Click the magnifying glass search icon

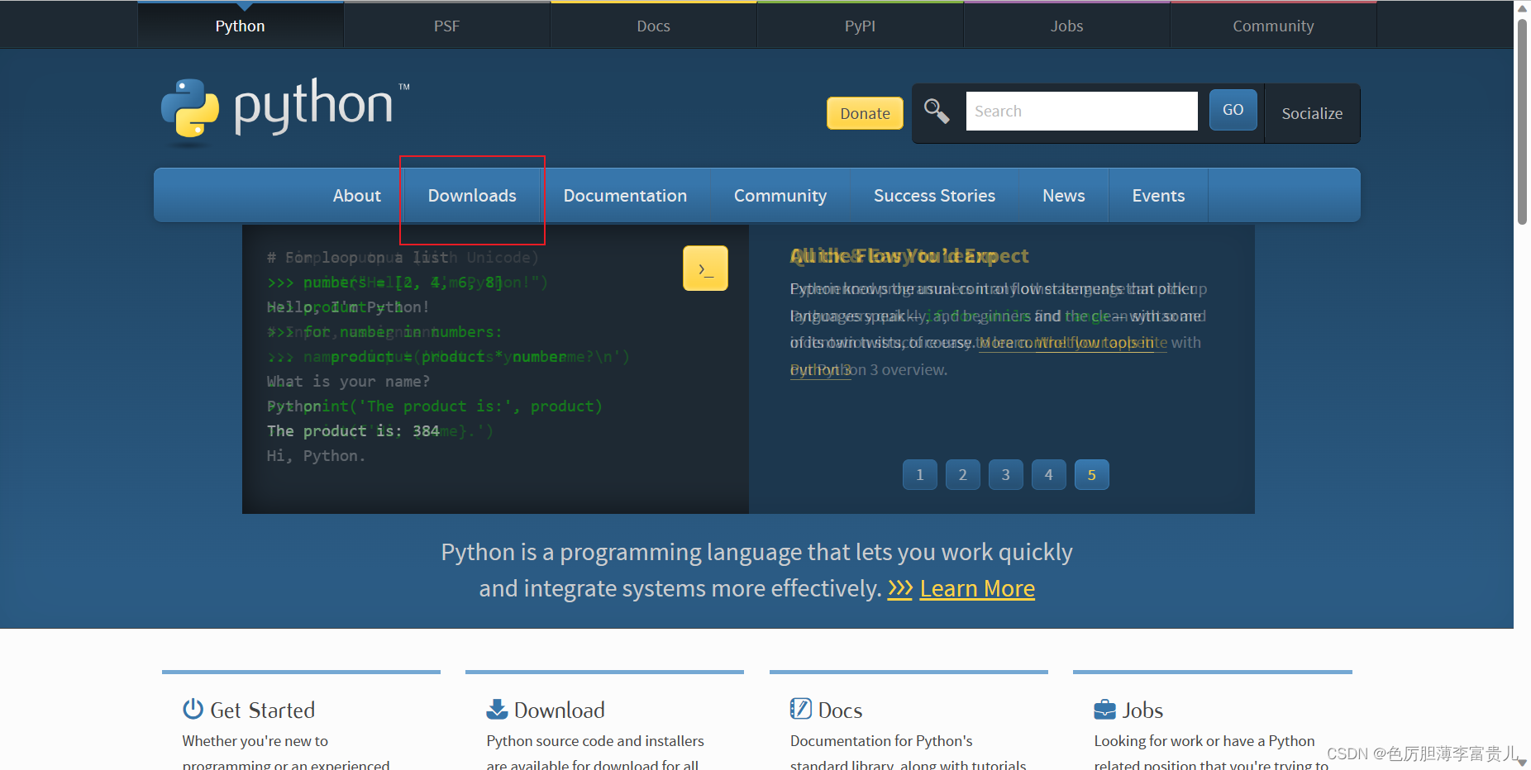(937, 111)
